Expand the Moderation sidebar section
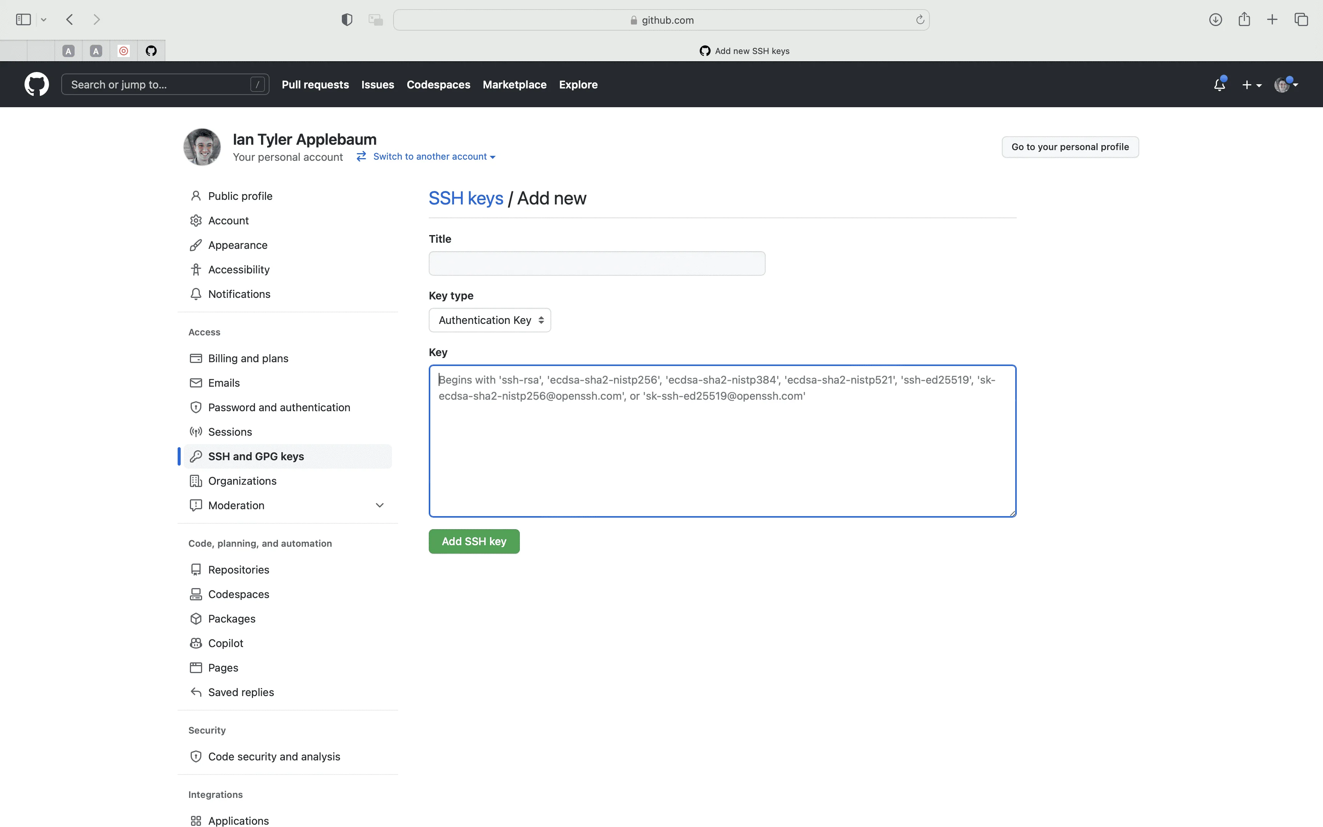Viewport: 1323px width, 827px height. [x=379, y=505]
